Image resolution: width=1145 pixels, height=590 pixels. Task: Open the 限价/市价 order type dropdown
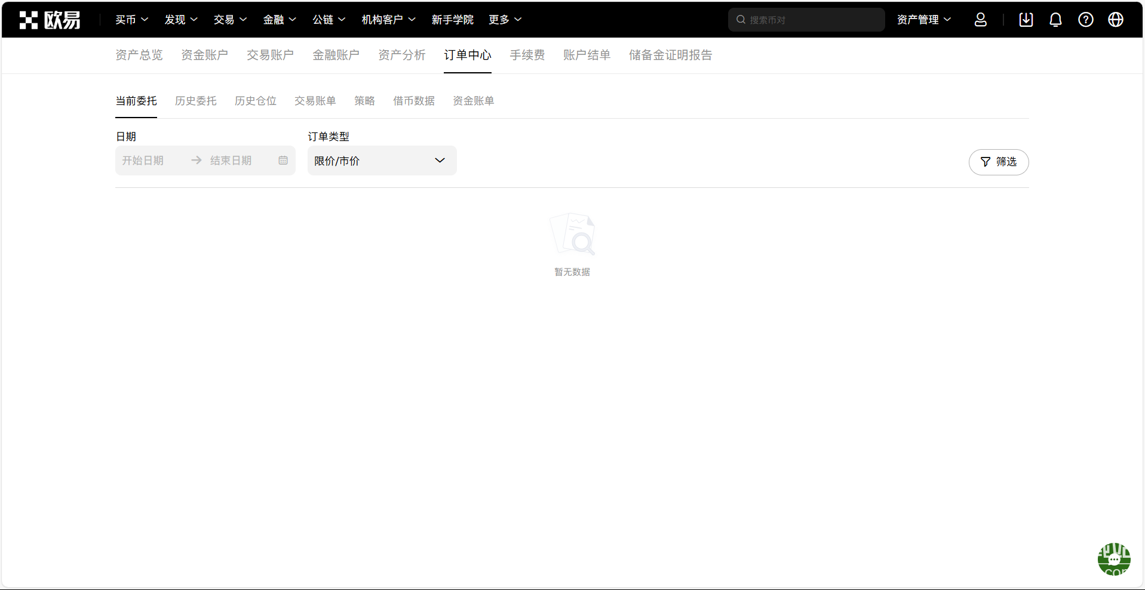[x=382, y=160]
